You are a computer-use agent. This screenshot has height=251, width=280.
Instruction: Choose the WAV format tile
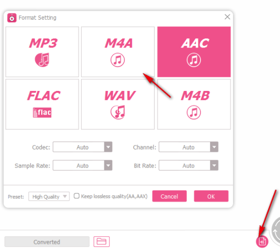[x=118, y=104]
